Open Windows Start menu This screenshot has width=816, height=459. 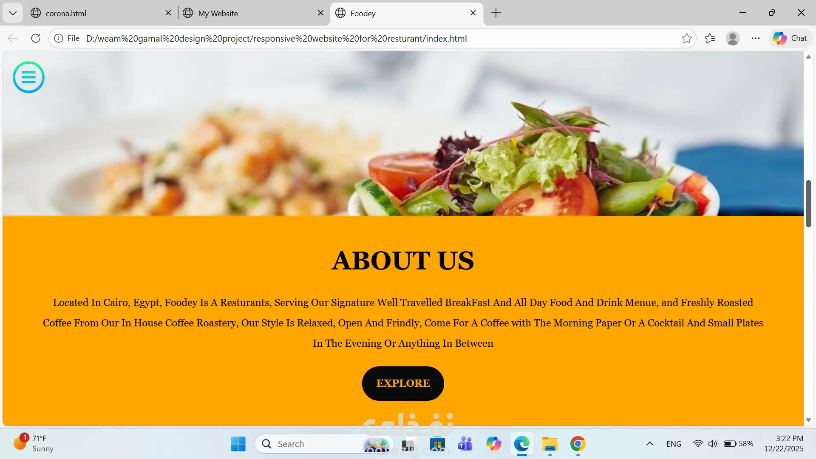coord(238,444)
